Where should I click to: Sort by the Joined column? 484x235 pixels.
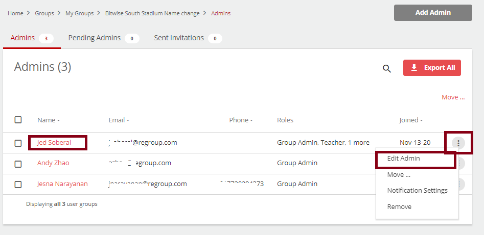(411, 120)
